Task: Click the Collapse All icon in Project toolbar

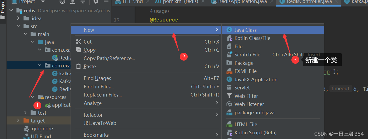Action: pos(83,2)
